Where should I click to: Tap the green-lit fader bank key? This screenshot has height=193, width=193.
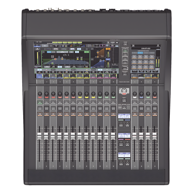pos(125,51)
